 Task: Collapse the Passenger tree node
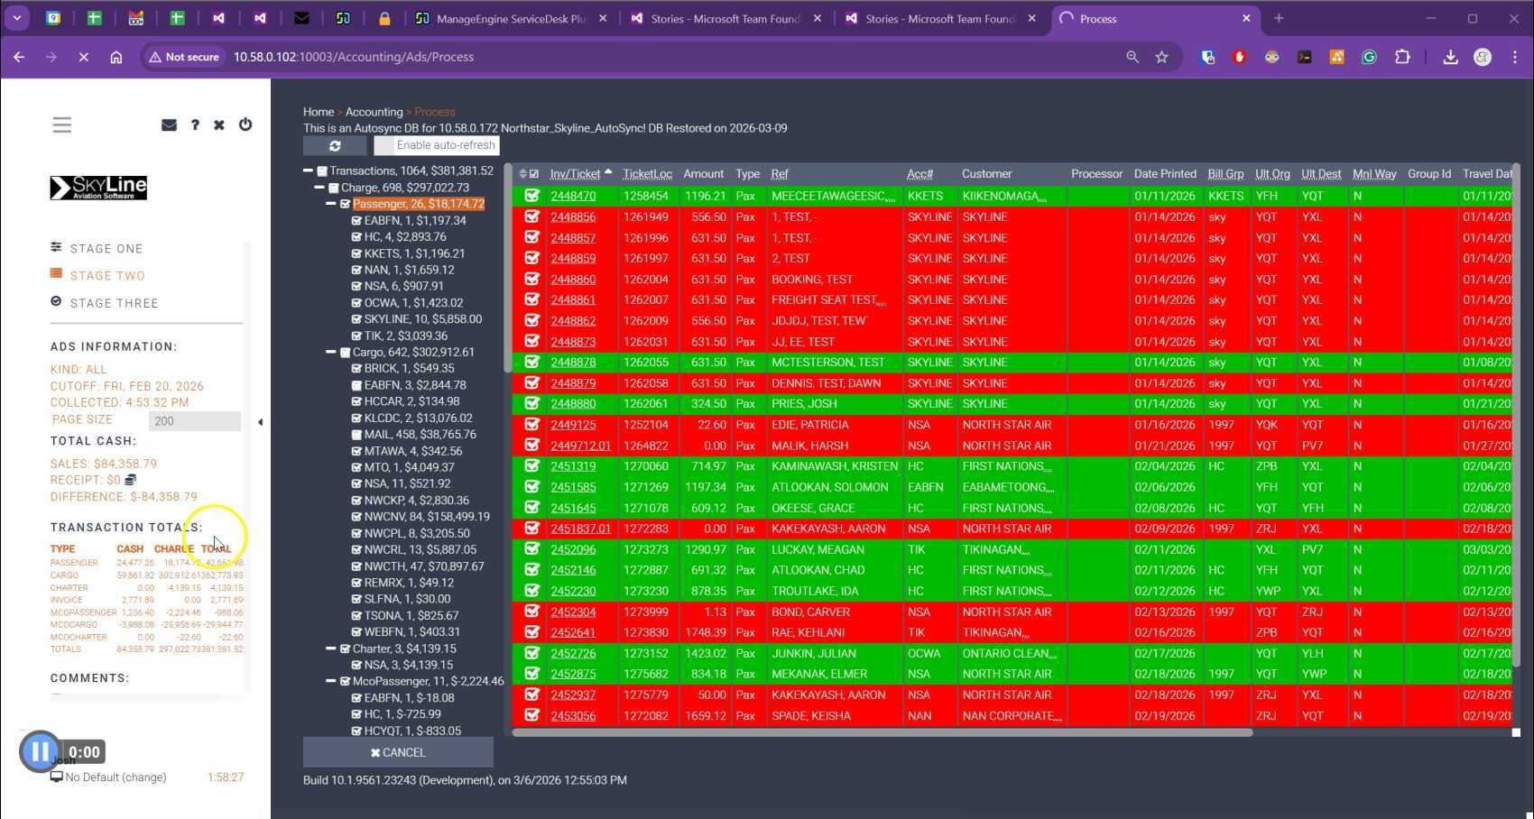click(331, 205)
